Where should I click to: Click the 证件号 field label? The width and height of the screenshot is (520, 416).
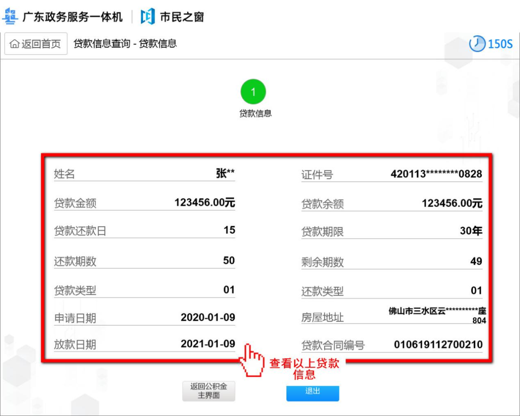click(x=317, y=174)
